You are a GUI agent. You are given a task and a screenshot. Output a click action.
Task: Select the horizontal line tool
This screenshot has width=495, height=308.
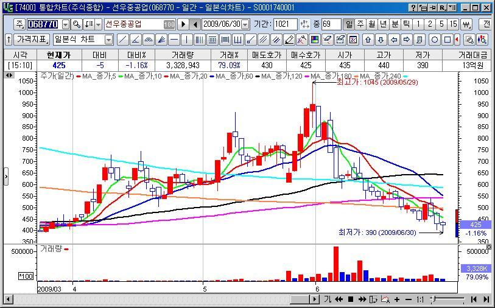click(174, 40)
